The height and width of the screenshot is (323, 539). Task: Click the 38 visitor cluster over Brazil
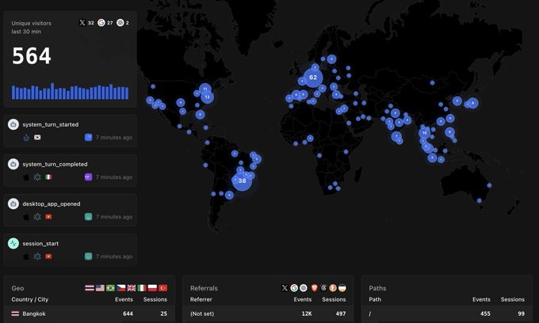pyautogui.click(x=242, y=180)
